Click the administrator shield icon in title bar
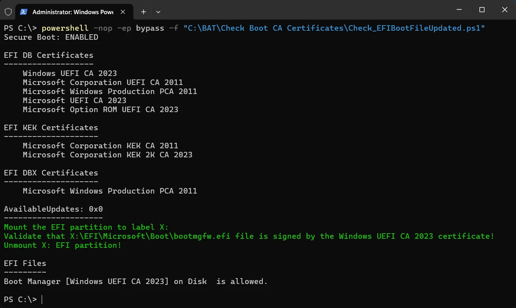 point(8,12)
